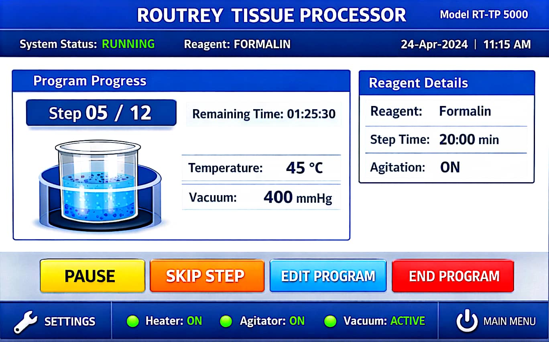Click the power icon beside Main Menu
Viewport: 549px width, 342px height.
[x=467, y=321]
